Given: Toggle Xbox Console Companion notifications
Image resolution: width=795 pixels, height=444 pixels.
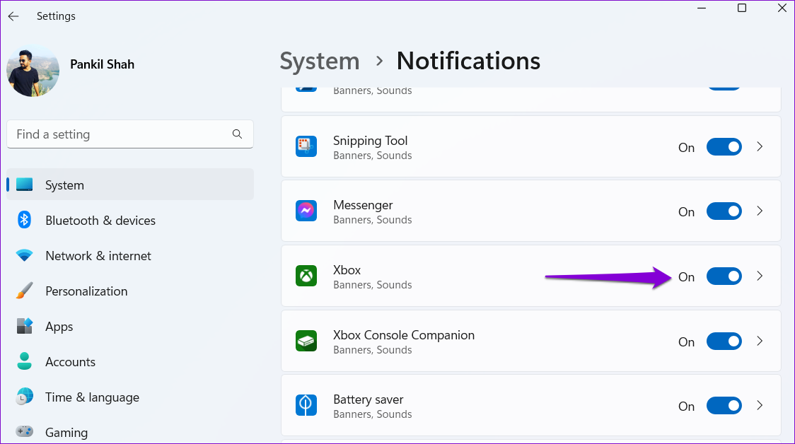Looking at the screenshot, I should [724, 341].
